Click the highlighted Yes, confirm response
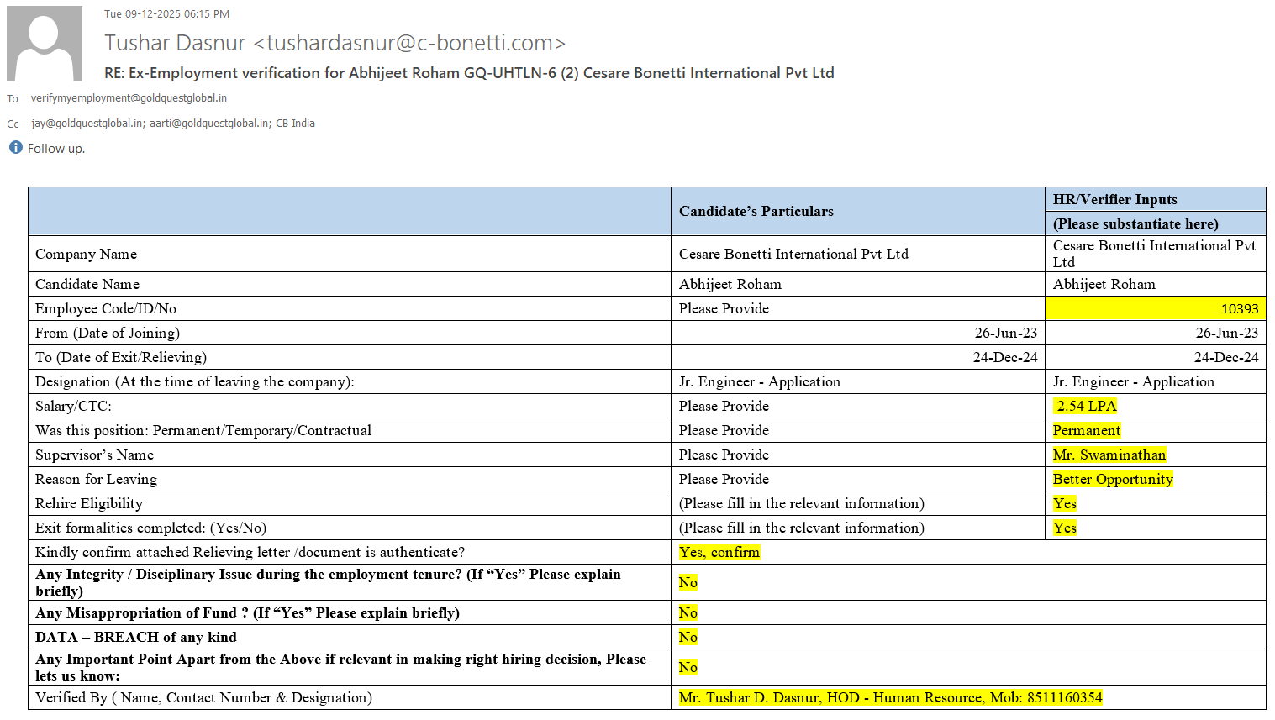The height and width of the screenshot is (720, 1275). tap(719, 553)
